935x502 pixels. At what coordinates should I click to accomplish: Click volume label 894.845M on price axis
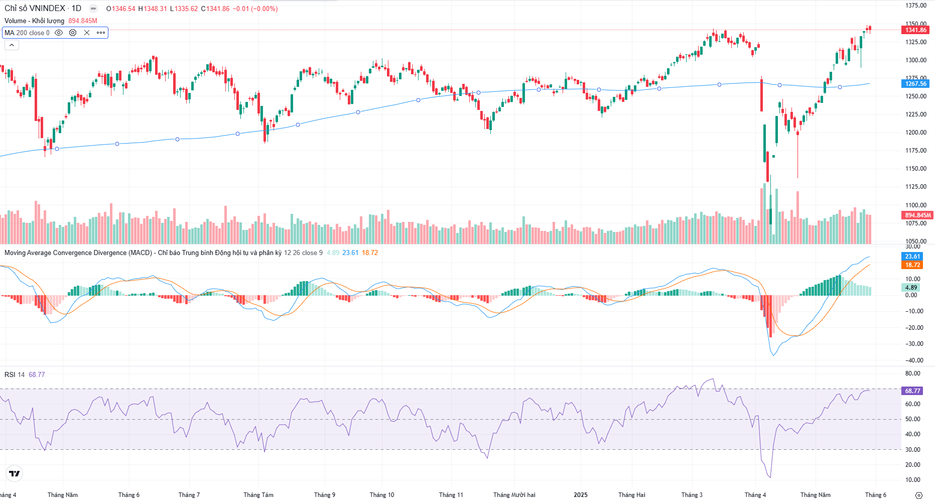coord(918,215)
